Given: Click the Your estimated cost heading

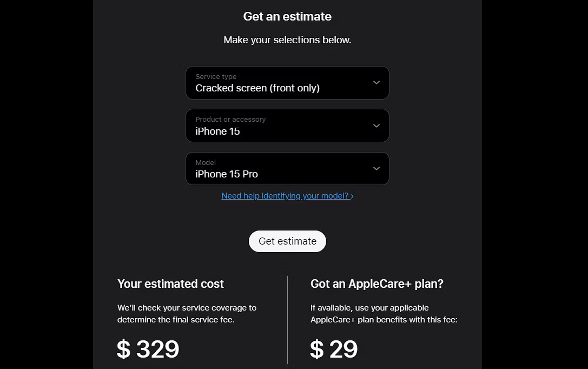Looking at the screenshot, I should point(170,284).
